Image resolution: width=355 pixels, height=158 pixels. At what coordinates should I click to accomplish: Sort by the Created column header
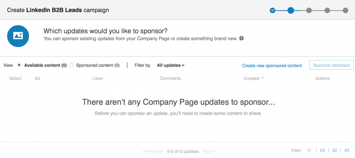point(251,78)
